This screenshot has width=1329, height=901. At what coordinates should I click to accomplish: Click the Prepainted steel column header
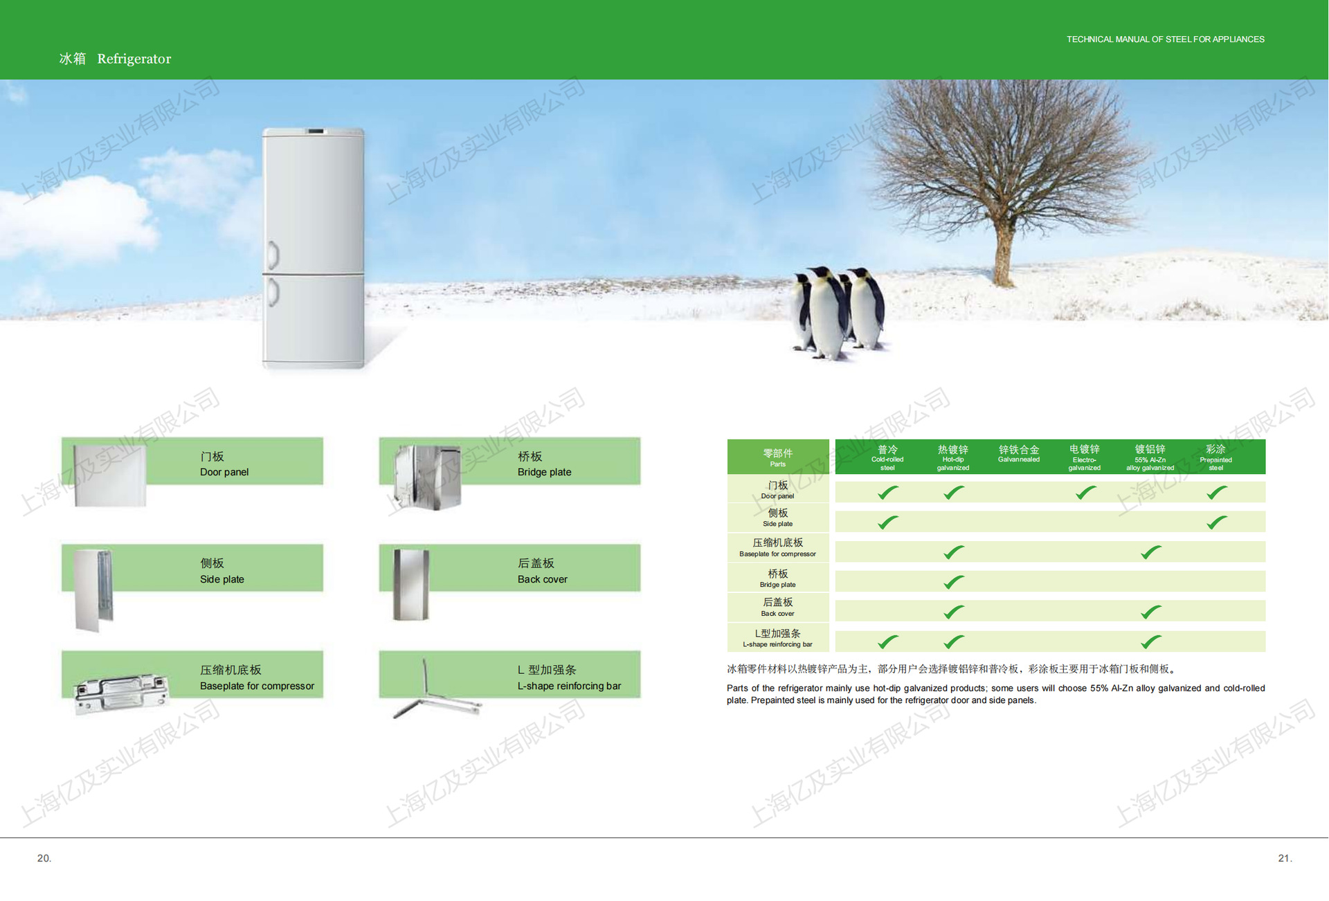coord(1215,457)
